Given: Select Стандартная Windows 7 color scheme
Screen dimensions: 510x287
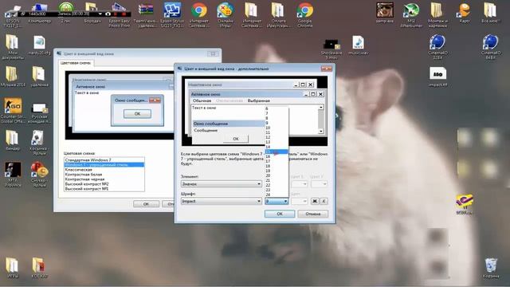Looking at the screenshot, I should click(104, 159).
